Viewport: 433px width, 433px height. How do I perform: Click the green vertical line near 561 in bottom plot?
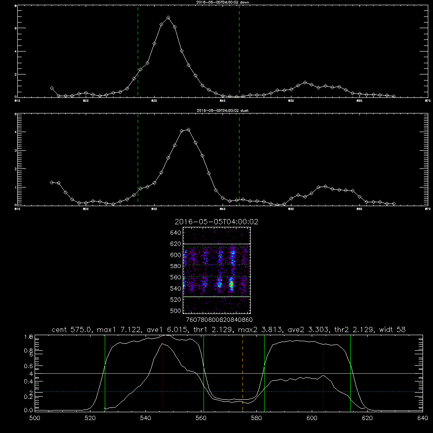pyautogui.click(x=204, y=373)
